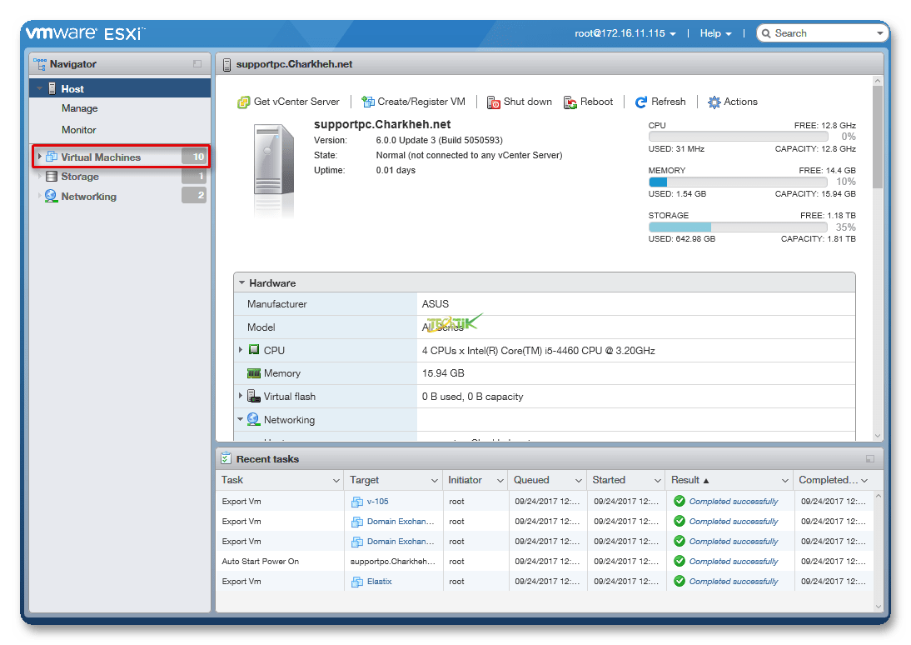Viewport: 911px width, 645px height.
Task: Open the Queued column dropdown
Action: click(578, 480)
